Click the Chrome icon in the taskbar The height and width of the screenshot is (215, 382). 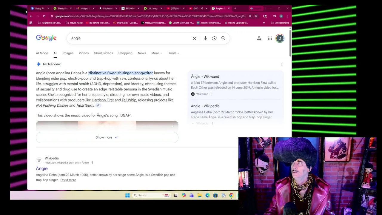(231, 195)
